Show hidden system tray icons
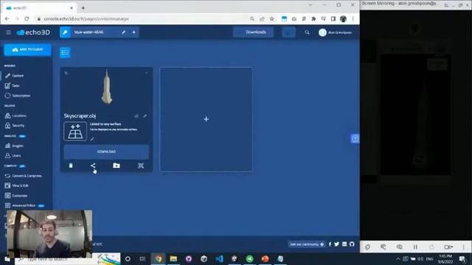Viewport: 472px width, 265px height. pos(398,258)
